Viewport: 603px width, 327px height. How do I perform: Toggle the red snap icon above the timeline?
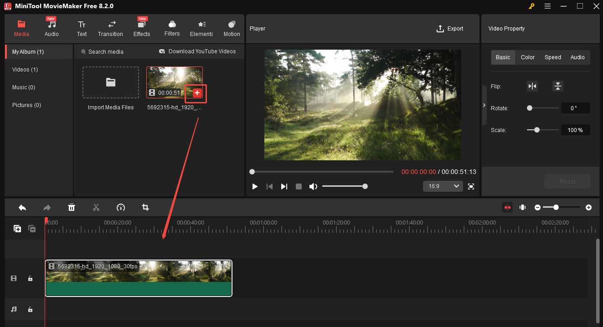[507, 207]
